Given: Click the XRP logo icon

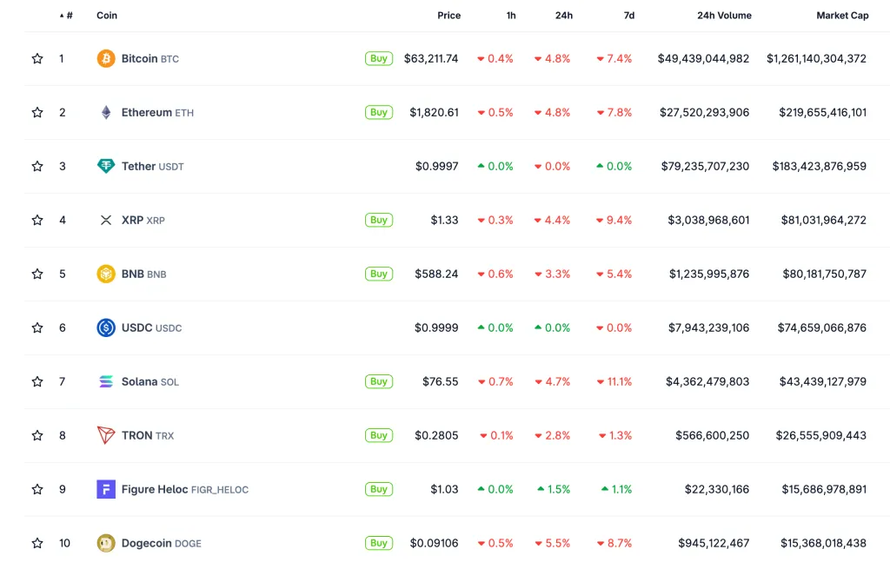Looking at the screenshot, I should 106,221.
